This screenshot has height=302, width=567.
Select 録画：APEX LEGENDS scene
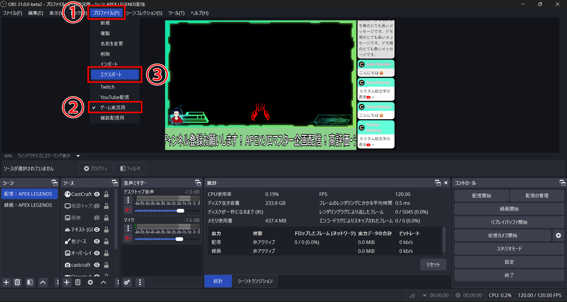30,205
